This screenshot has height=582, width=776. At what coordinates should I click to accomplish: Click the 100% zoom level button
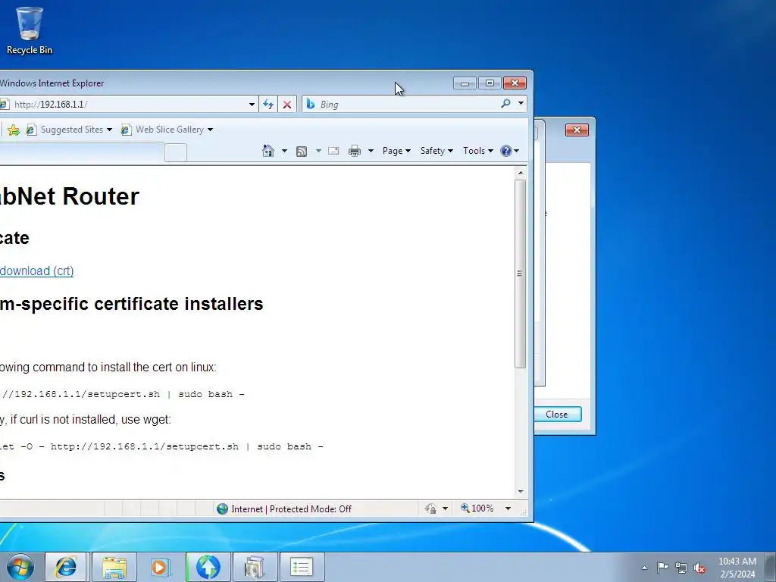477,508
